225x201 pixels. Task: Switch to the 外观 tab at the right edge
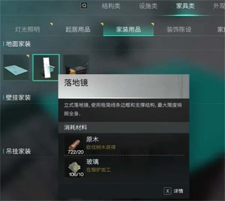219,6
